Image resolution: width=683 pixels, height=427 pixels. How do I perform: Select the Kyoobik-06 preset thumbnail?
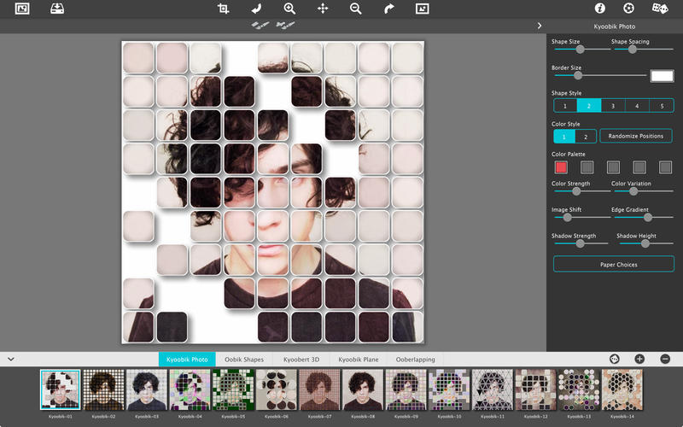277,390
